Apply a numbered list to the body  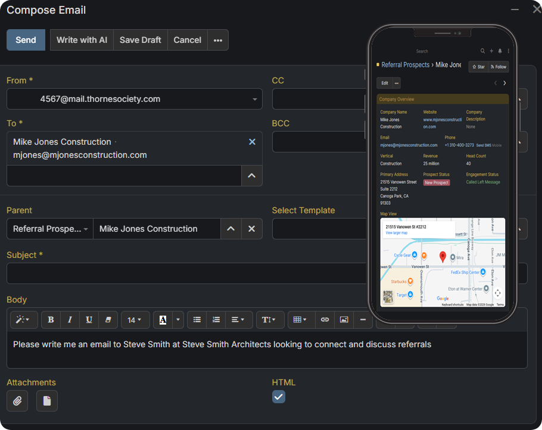pyautogui.click(x=216, y=320)
